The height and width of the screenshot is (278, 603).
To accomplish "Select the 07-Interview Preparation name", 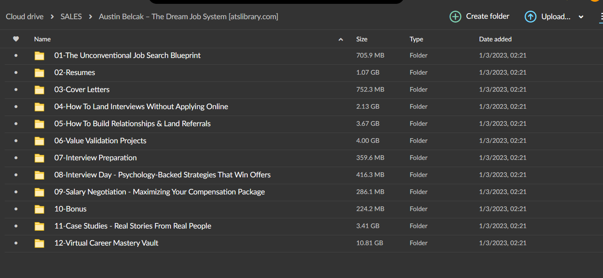I will (x=96, y=158).
